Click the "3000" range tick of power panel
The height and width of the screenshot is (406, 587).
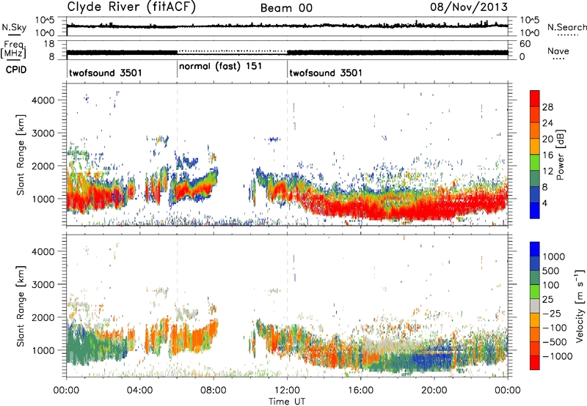click(43, 133)
